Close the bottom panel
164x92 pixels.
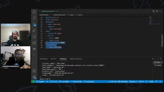pos(161,59)
